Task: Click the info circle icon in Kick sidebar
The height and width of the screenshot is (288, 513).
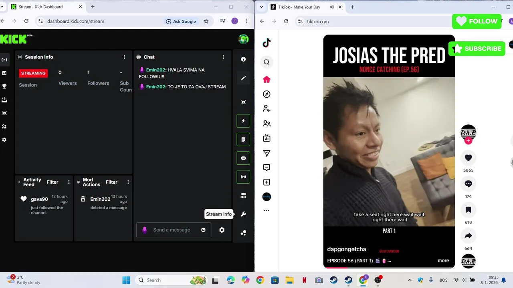Action: (243, 59)
